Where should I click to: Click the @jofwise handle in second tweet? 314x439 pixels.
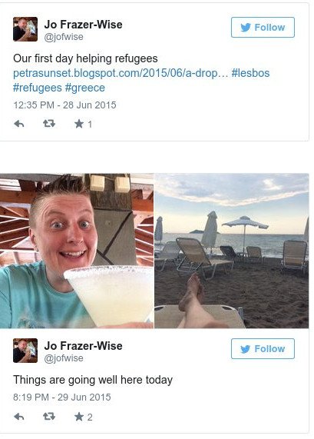[x=64, y=358]
